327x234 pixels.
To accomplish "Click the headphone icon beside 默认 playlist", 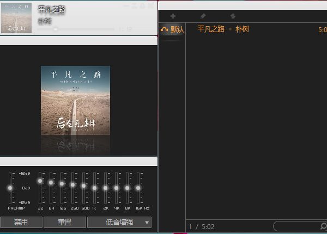I will (164, 29).
